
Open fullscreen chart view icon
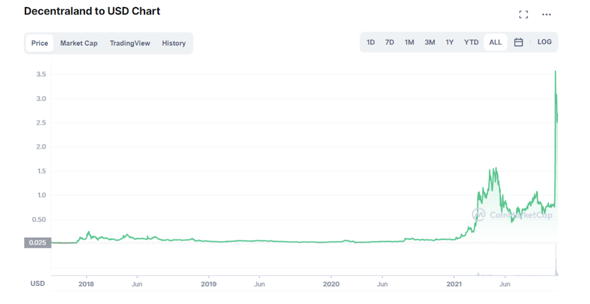523,14
